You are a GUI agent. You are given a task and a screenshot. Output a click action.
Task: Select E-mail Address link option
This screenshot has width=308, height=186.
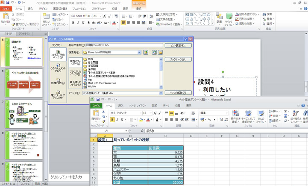coord(58,95)
